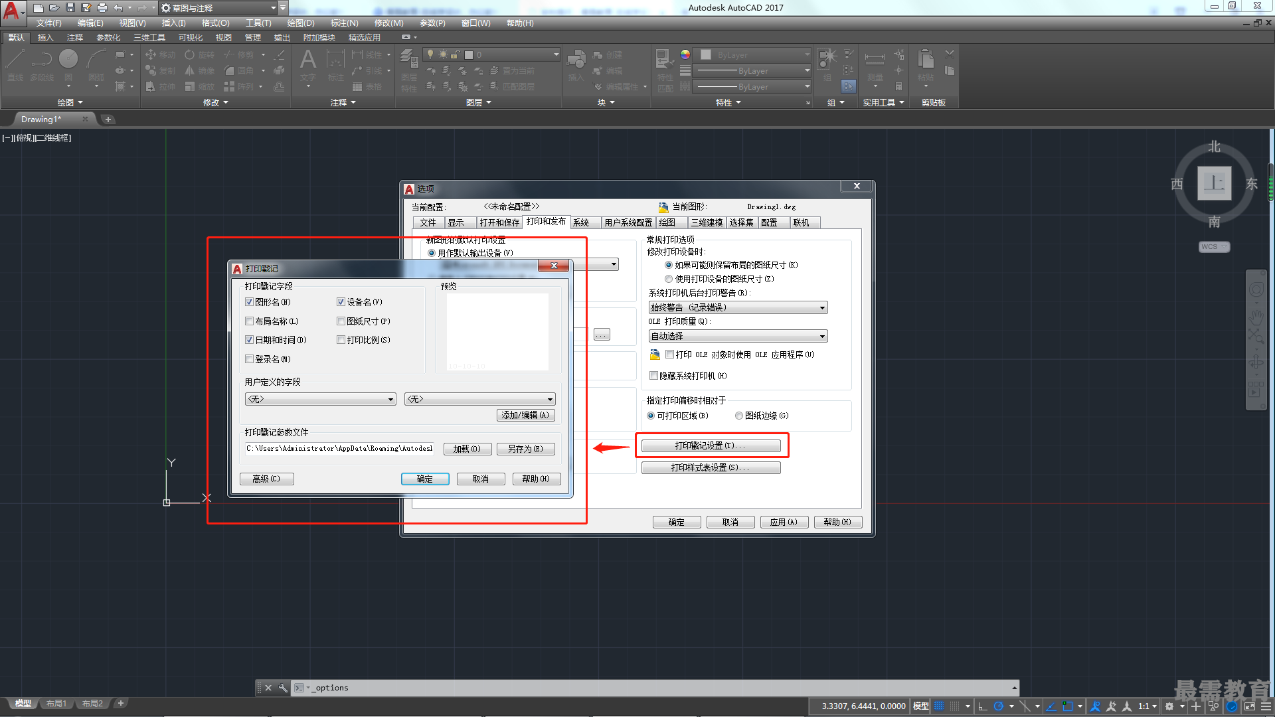The image size is (1275, 717).
Task: Click 打印样式表设置 (S) button
Action: (711, 467)
